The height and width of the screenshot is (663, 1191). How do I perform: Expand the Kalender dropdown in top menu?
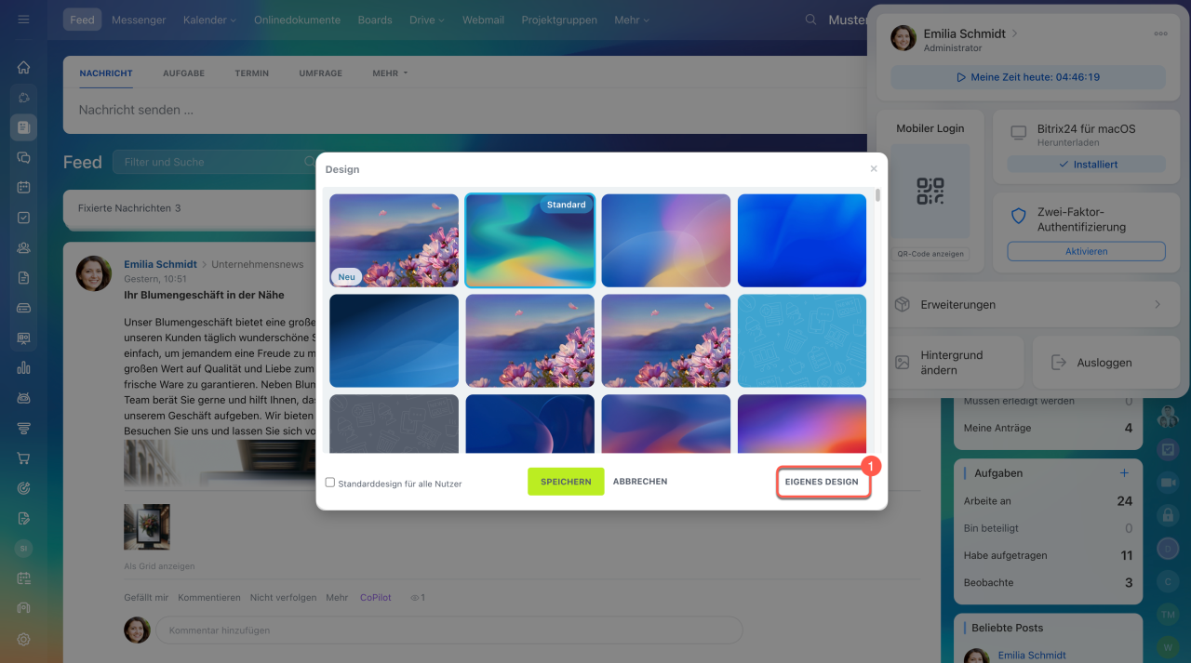tap(209, 20)
